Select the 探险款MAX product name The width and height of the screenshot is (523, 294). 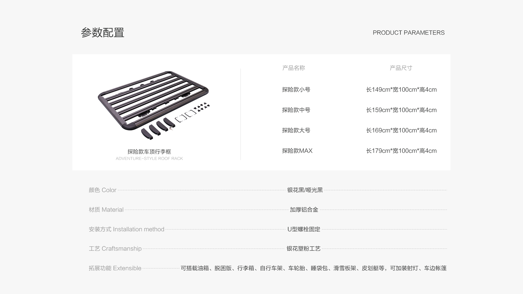[297, 151]
